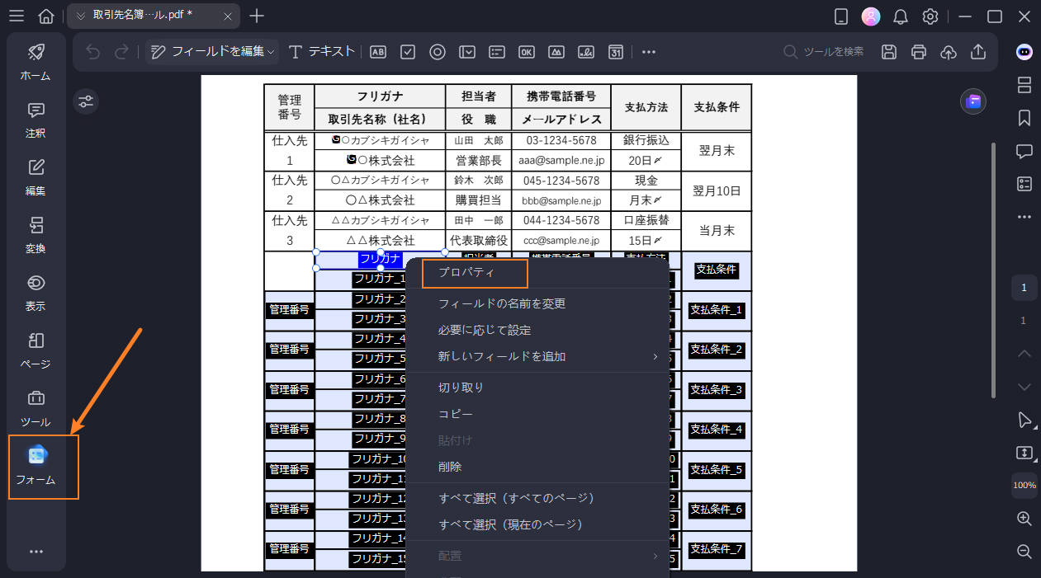Select the text field tool (AB icon)
1041x578 pixels.
point(377,51)
